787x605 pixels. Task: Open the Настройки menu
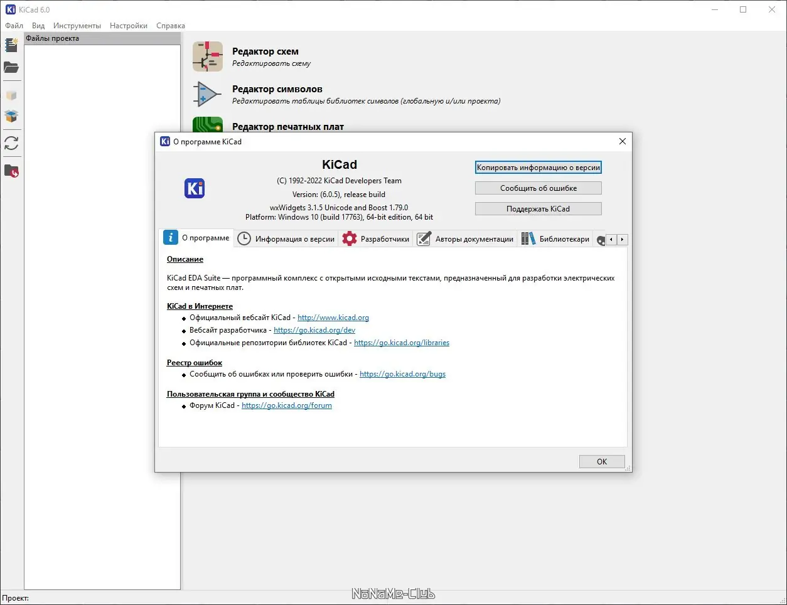129,26
